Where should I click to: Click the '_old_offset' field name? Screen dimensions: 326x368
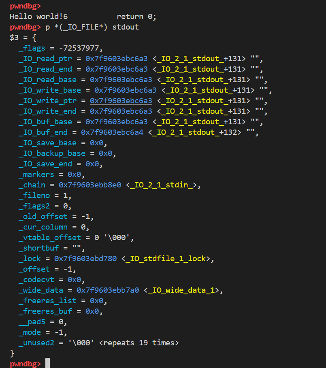click(x=43, y=217)
